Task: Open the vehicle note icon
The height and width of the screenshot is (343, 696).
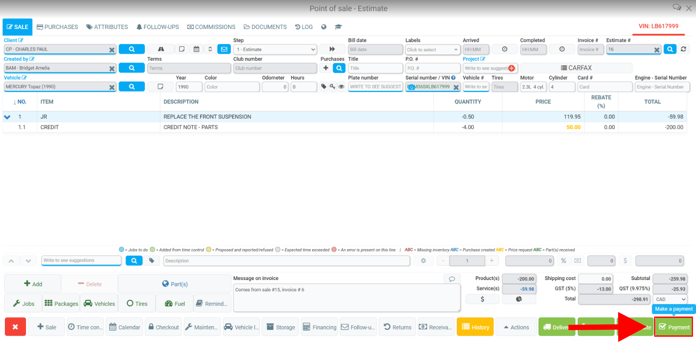Action: coord(160,86)
